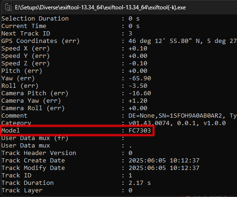The height and width of the screenshot is (197, 237).
Task: Click the Track Modify Date timestamp
Action: (x=164, y=168)
